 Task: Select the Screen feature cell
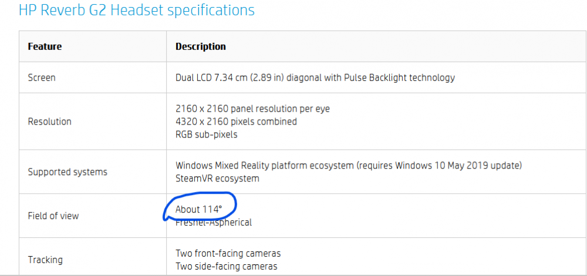(x=42, y=78)
